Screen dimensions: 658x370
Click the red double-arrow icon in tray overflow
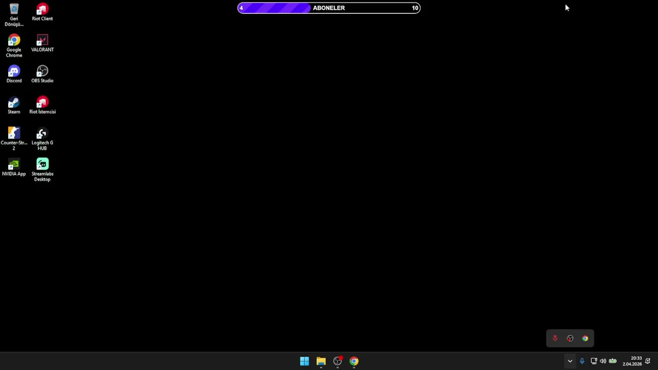pyautogui.click(x=555, y=338)
